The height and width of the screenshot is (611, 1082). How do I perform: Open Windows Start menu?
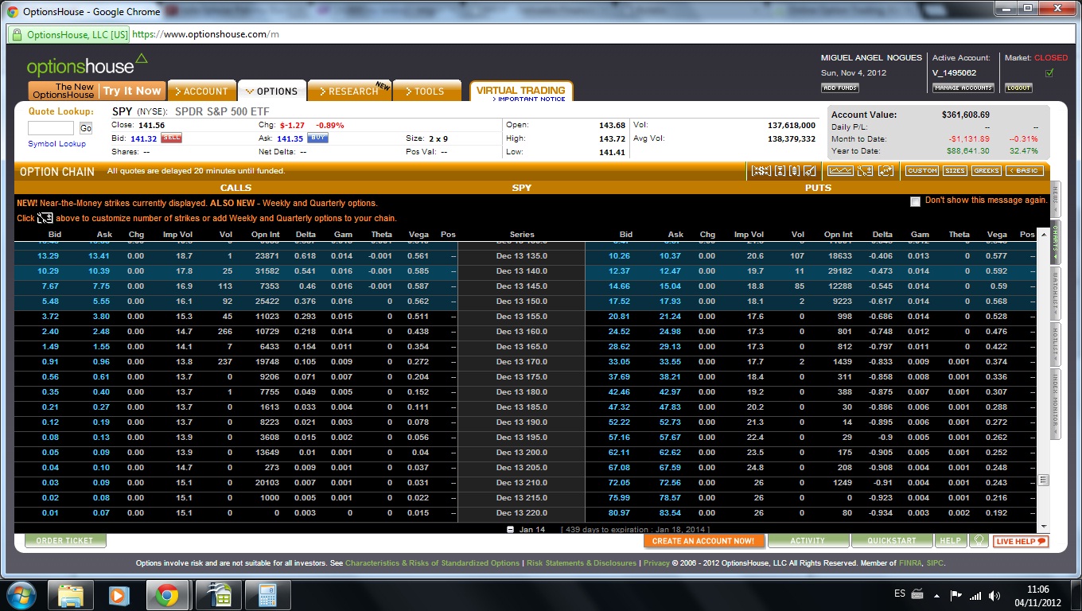(20, 594)
